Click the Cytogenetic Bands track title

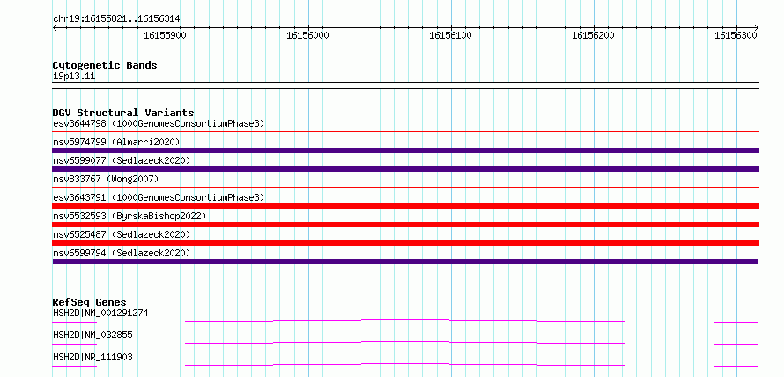click(x=105, y=65)
